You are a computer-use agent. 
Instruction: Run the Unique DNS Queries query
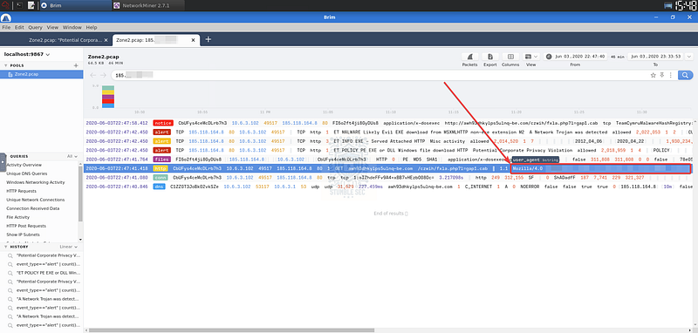[x=26, y=173]
